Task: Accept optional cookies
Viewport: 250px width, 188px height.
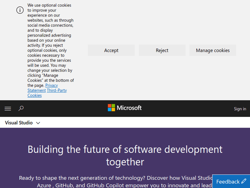Action: click(111, 50)
